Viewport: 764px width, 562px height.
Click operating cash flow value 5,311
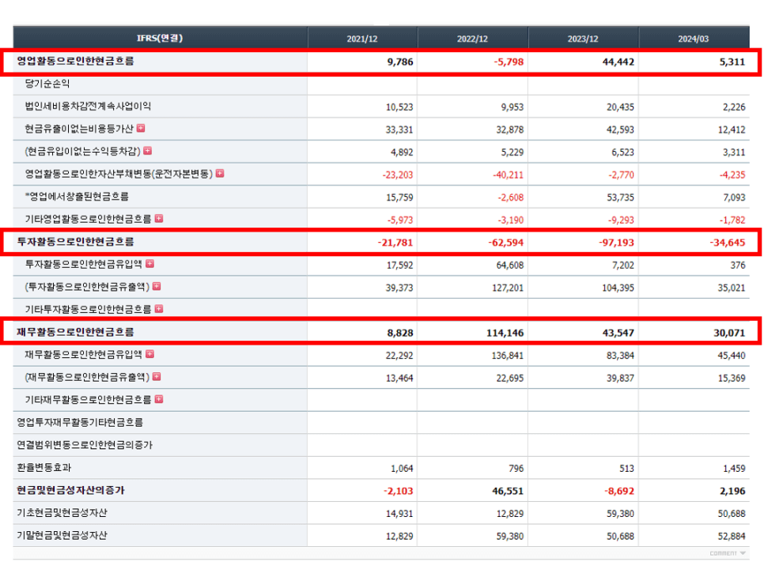coord(732,62)
